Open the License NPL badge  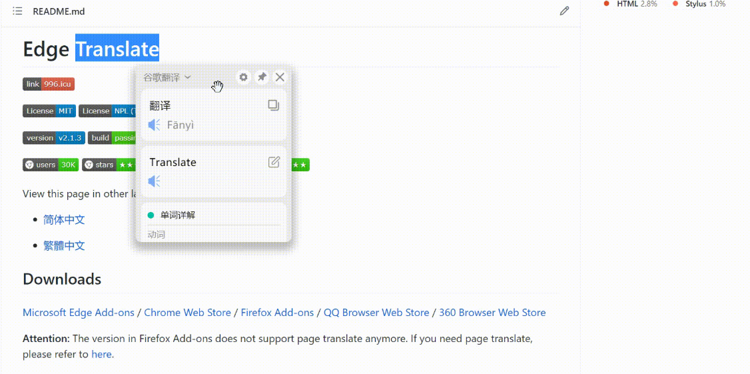108,111
